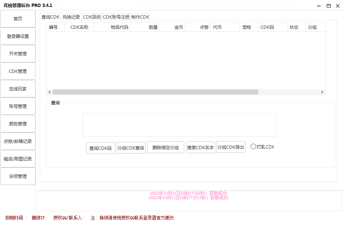This screenshot has height=225, width=344.
Task: Click the 捆绑IP status label
Action: point(39,218)
